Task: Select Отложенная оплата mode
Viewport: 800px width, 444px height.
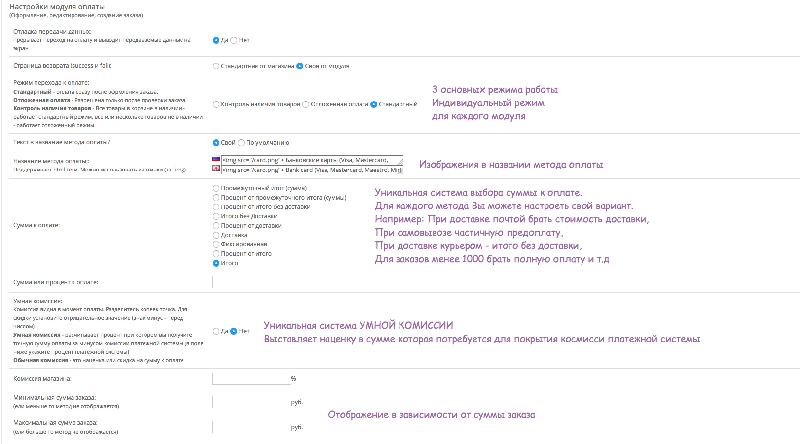Action: (306, 104)
